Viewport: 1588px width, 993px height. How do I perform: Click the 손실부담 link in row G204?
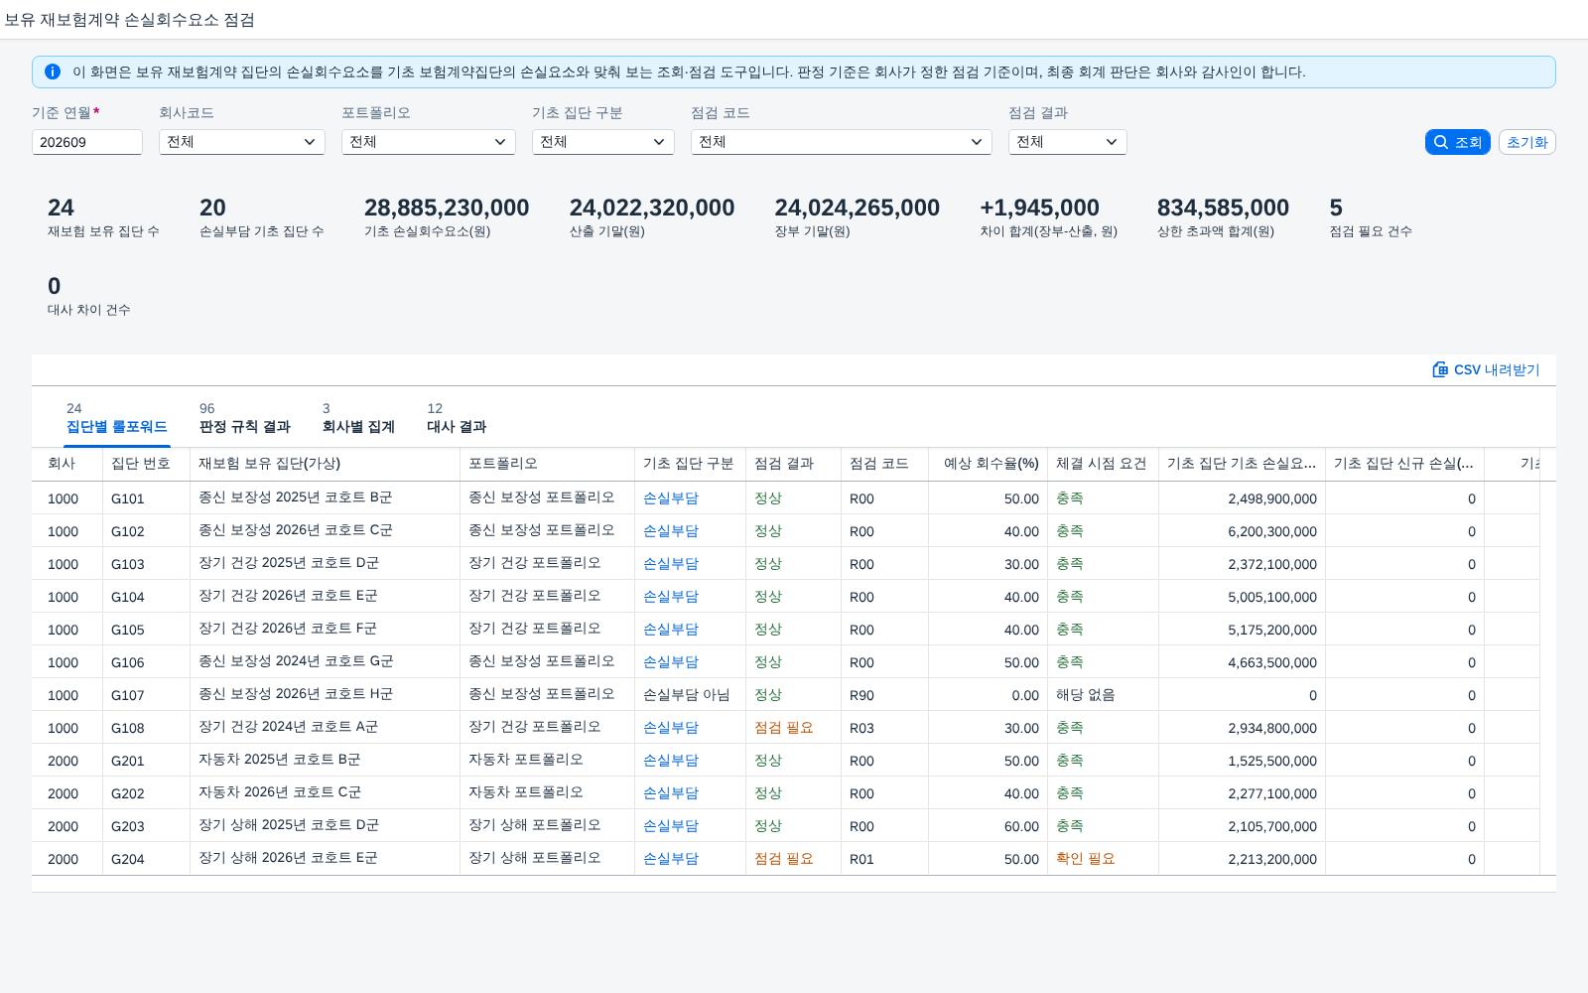coord(671,859)
